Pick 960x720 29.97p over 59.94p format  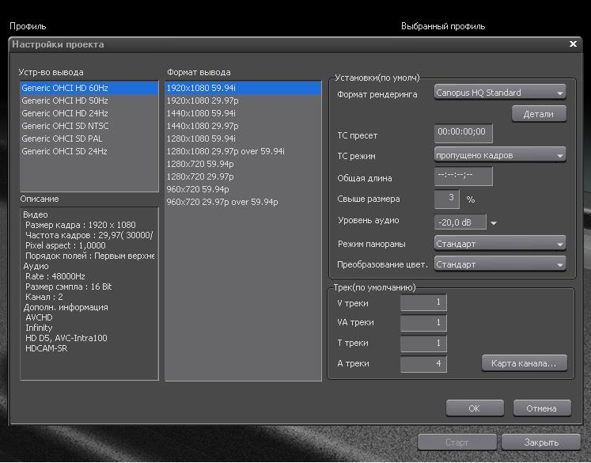coord(222,202)
